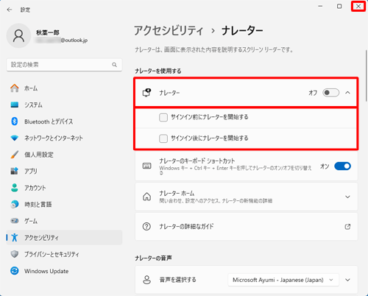Expand the 音声を選択する row chevron

click(x=347, y=280)
